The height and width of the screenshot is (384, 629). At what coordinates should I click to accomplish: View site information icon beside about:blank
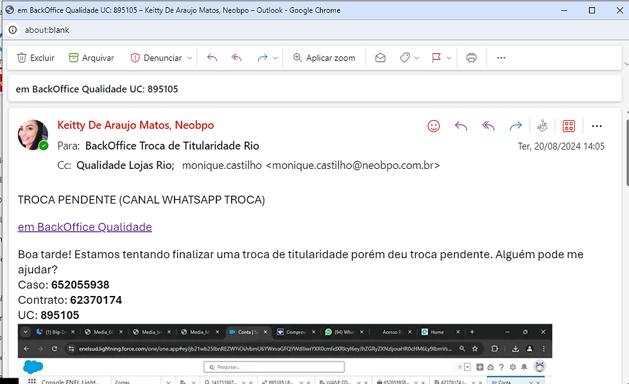coord(13,30)
